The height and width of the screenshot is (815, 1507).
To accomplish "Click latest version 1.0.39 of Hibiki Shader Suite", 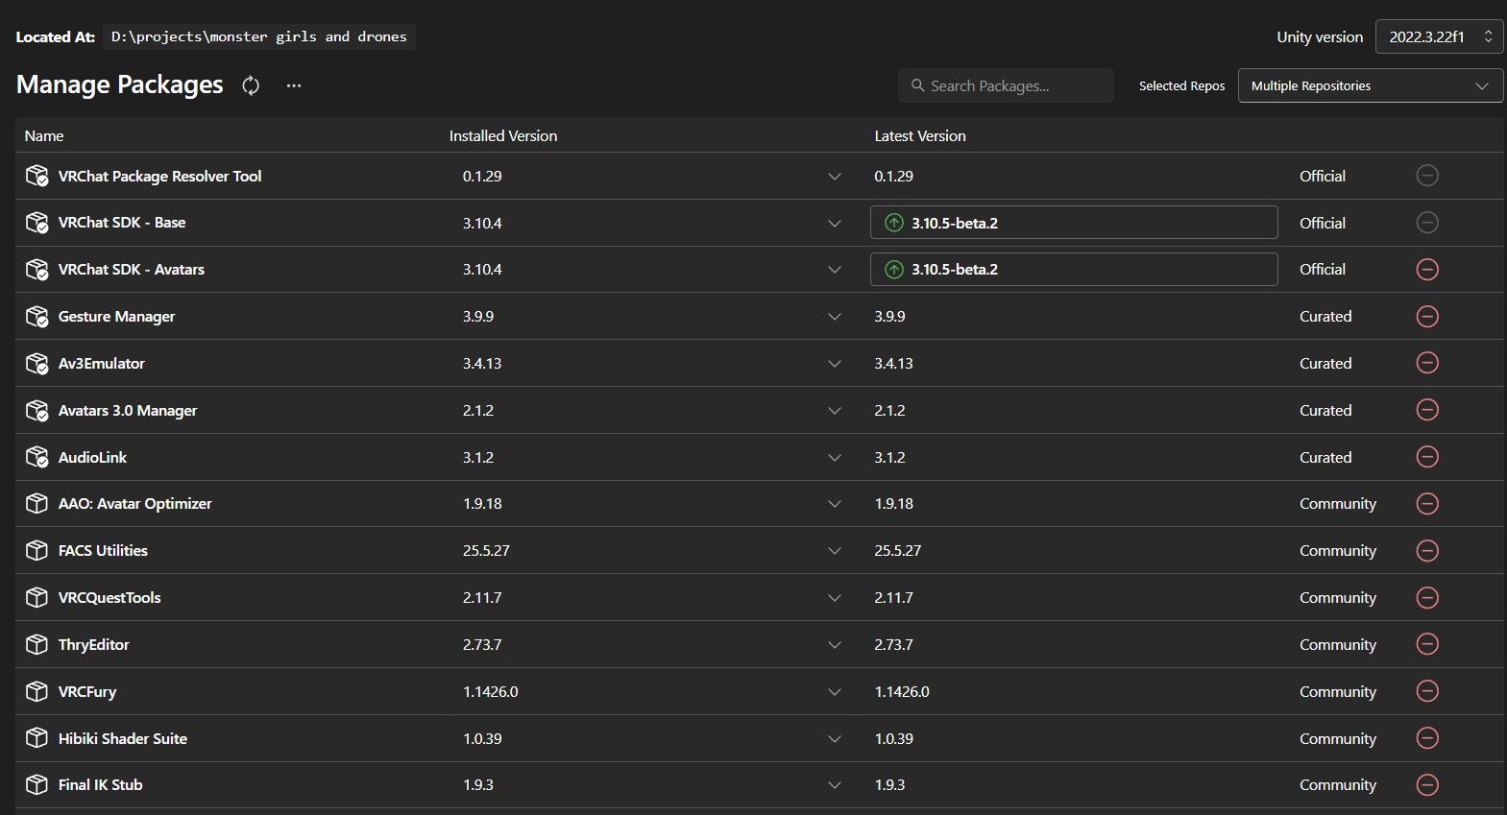I will [x=894, y=739].
